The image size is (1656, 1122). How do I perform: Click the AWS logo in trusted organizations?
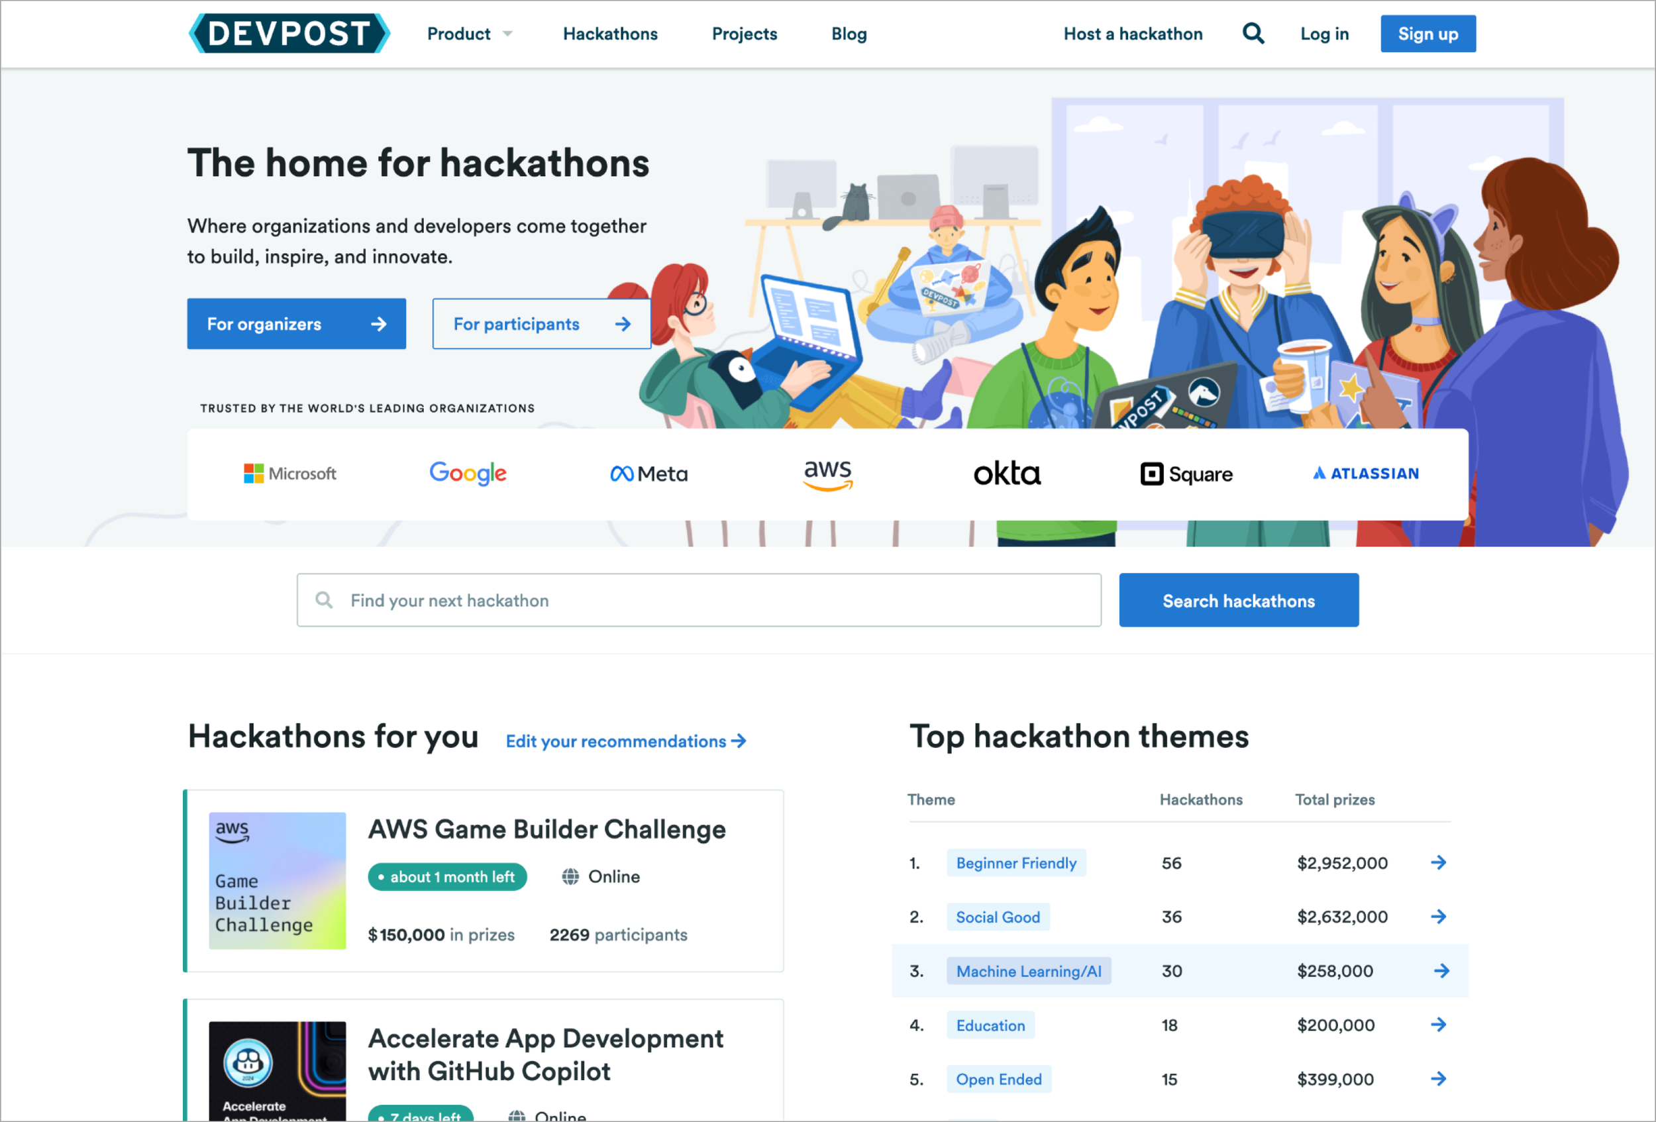click(828, 475)
